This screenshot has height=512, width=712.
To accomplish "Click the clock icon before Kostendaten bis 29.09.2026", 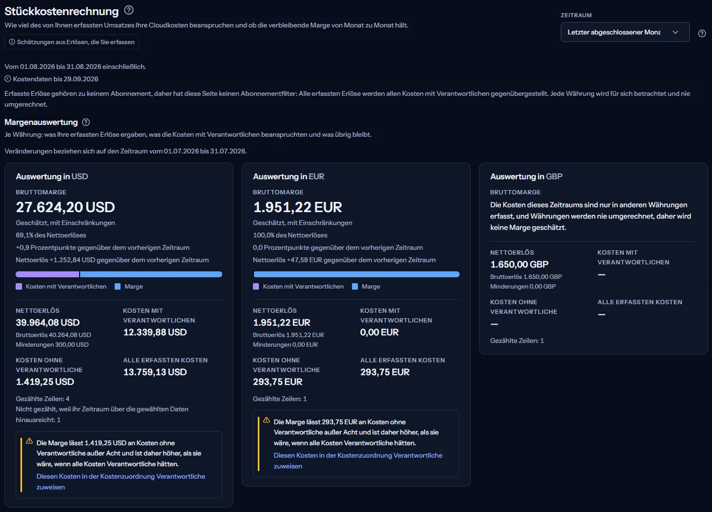I will (x=8, y=79).
